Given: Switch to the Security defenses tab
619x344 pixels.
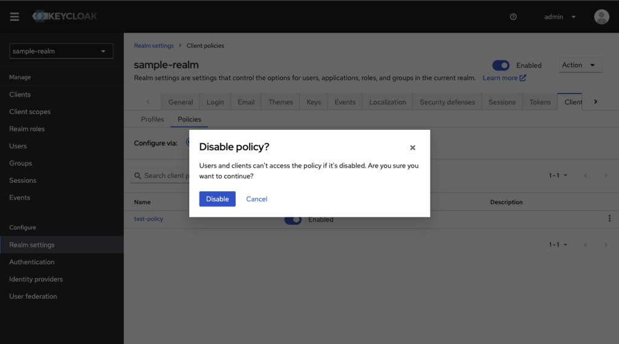Looking at the screenshot, I should pyautogui.click(x=447, y=102).
